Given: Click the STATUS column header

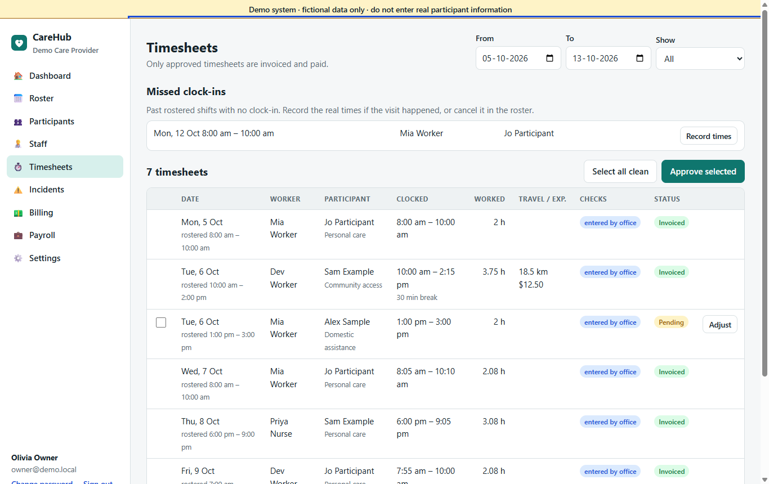Looking at the screenshot, I should (667, 199).
